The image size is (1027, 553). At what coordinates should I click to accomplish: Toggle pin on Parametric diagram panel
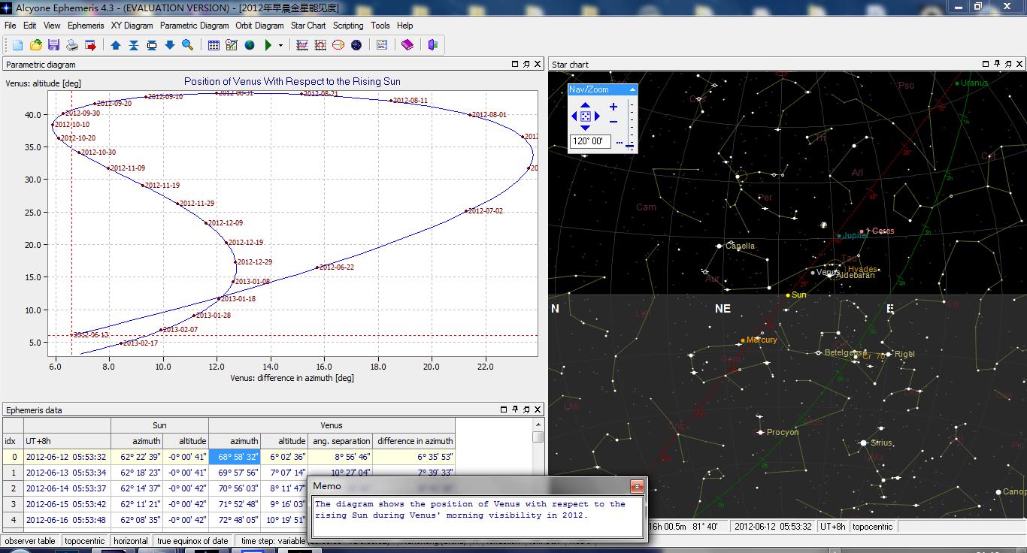[526, 65]
